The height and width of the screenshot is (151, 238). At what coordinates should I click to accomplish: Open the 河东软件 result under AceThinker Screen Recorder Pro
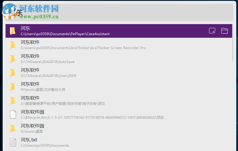pos(119,45)
